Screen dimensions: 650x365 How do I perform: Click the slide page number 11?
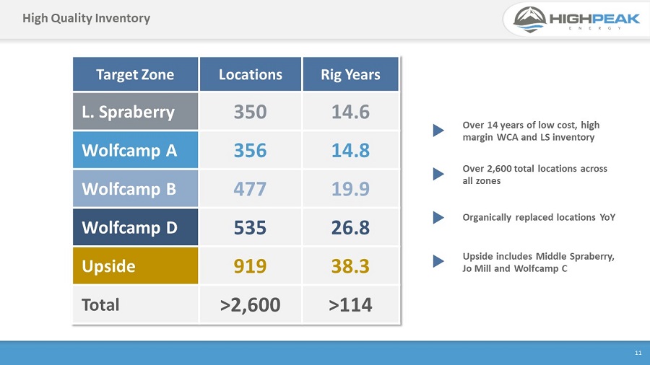click(x=638, y=353)
